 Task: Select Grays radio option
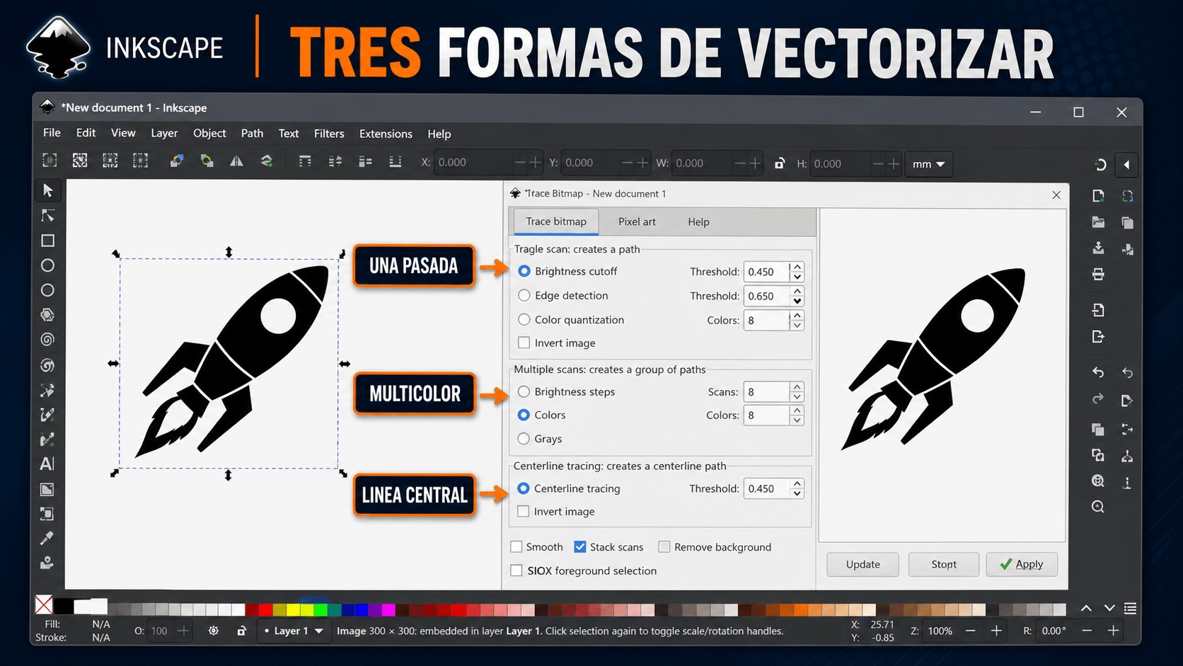pyautogui.click(x=524, y=439)
